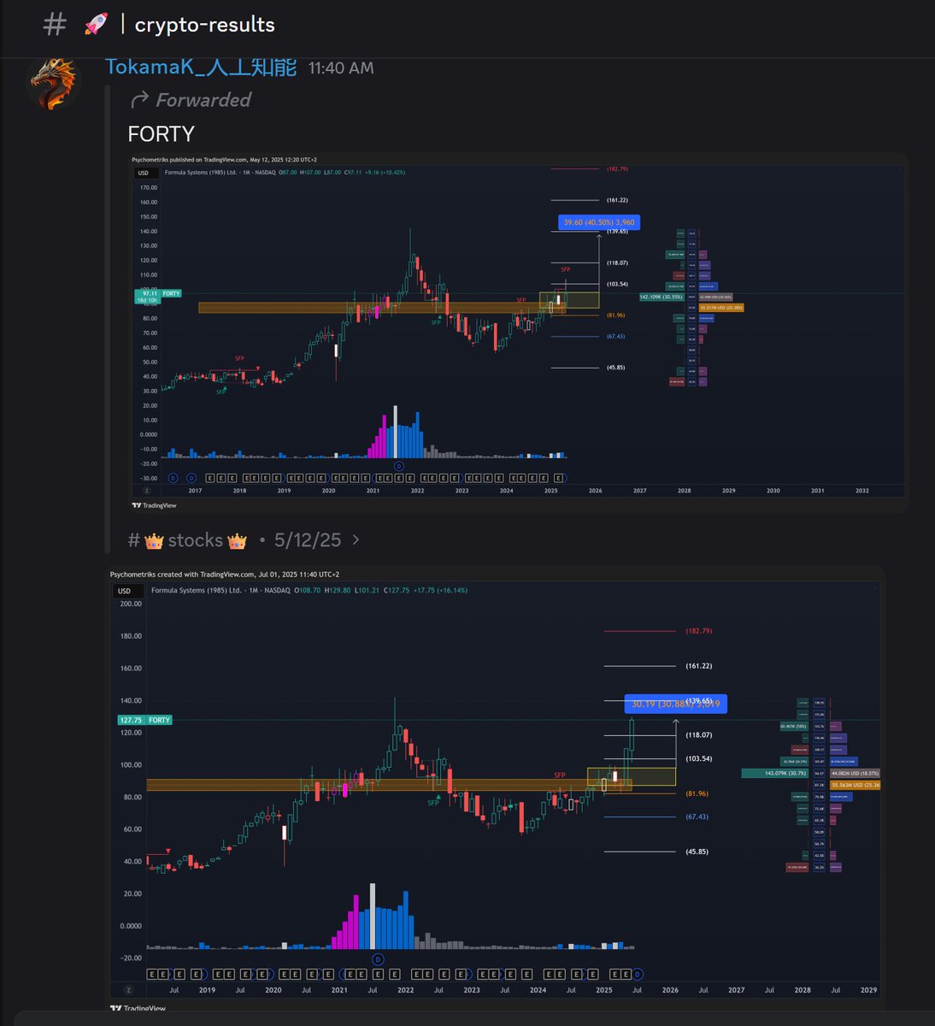Click the (45.85) level in the Jul 01 chart
Image resolution: width=935 pixels, height=1026 pixels.
[x=698, y=852]
